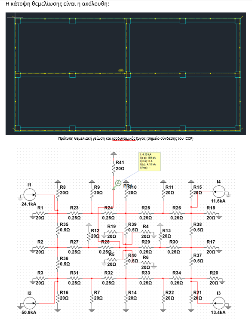Click the ground symbol left of R1
This screenshot has width=252, height=322.
[33, 216]
